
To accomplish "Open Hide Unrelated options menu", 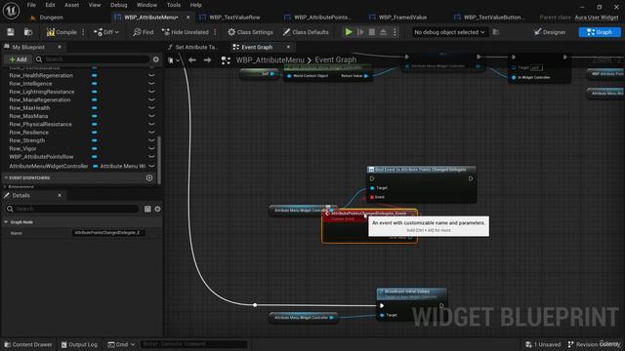I will coord(215,32).
